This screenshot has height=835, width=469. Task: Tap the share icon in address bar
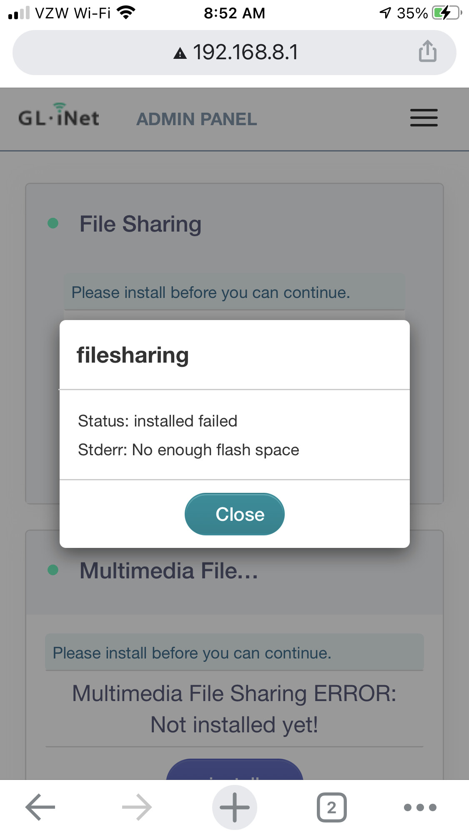pos(427,51)
